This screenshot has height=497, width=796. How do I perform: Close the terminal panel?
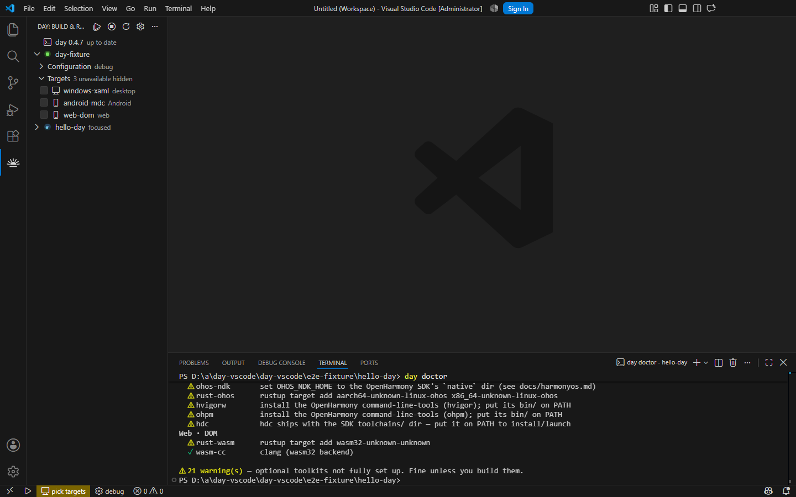(x=783, y=362)
